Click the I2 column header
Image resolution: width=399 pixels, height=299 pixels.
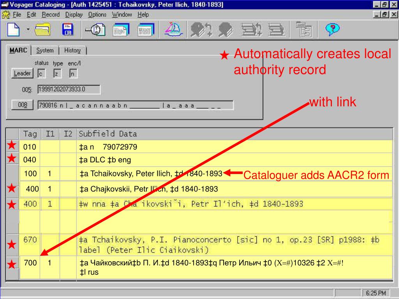click(x=68, y=134)
